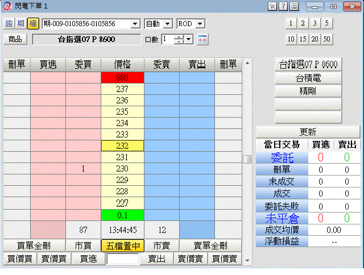The height and width of the screenshot is (275, 364).
Task: Open the account number dropdown
Action: pos(135,24)
